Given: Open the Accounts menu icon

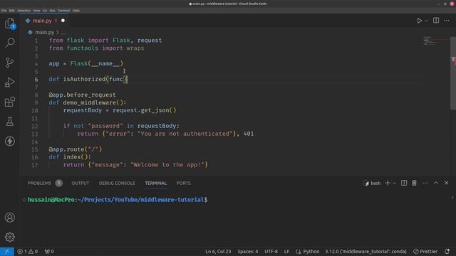Looking at the screenshot, I should [9, 218].
